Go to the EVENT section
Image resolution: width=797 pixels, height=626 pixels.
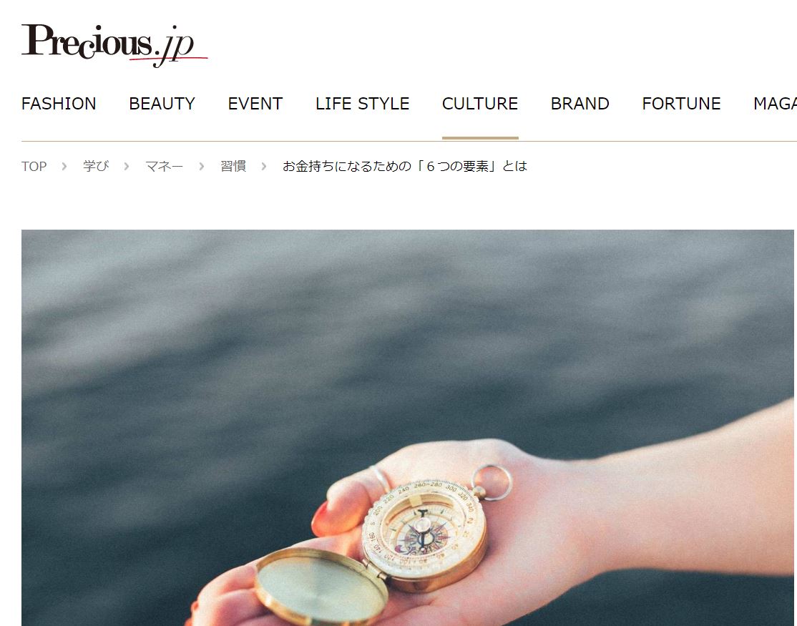pyautogui.click(x=255, y=104)
